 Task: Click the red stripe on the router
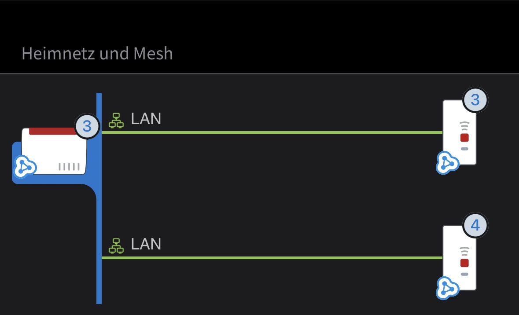tap(54, 132)
